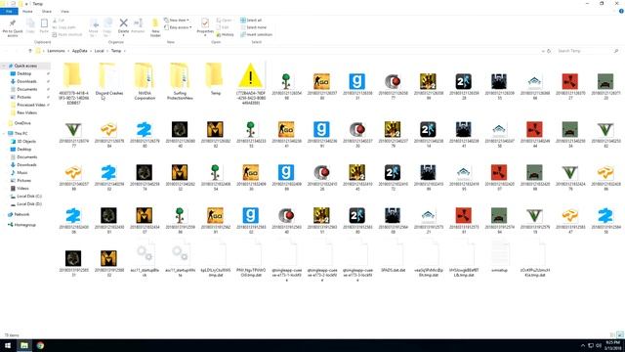Show hidden system tray icons
This screenshot has height=352, width=625.
[x=583, y=345]
